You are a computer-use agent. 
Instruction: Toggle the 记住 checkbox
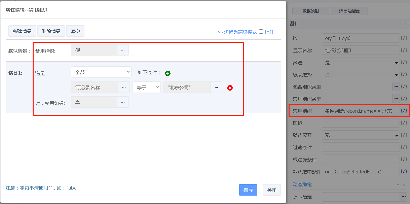(261, 32)
